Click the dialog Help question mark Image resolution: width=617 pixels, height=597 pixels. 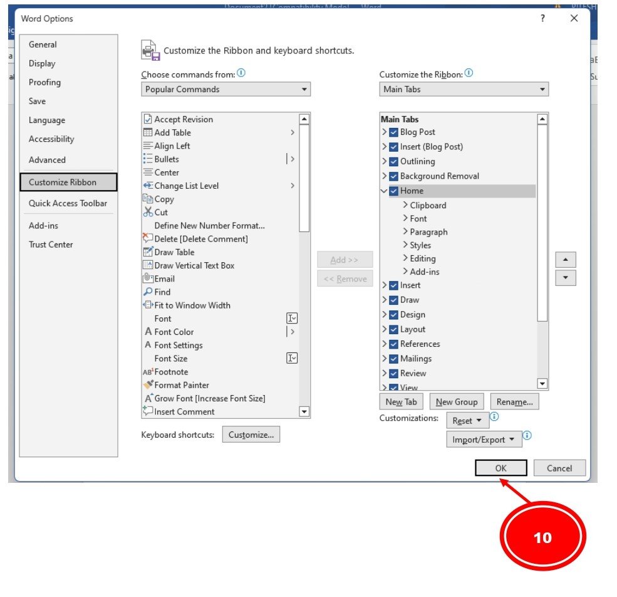[542, 18]
